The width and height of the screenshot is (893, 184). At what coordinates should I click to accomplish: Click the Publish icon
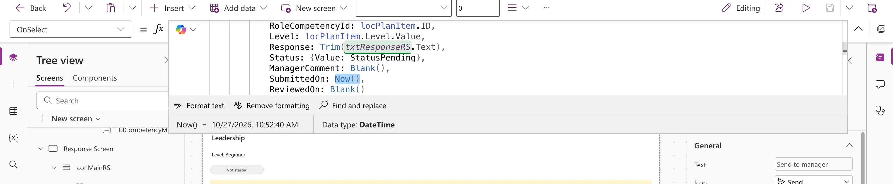[872, 8]
